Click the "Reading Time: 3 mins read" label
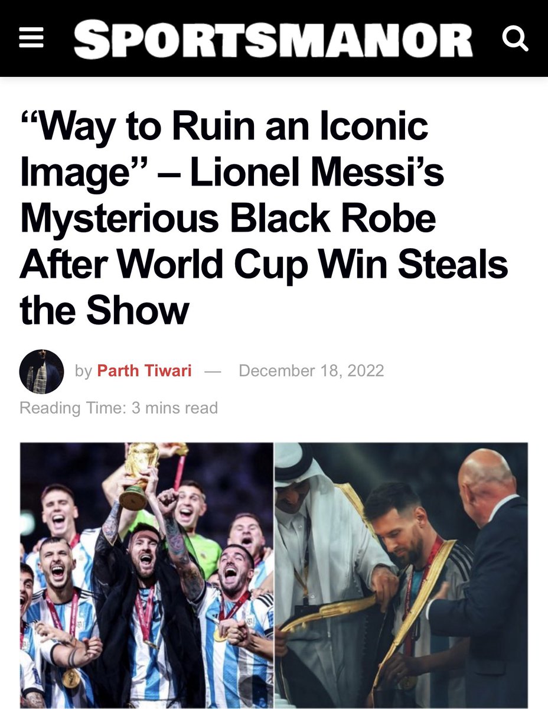 click(119, 408)
